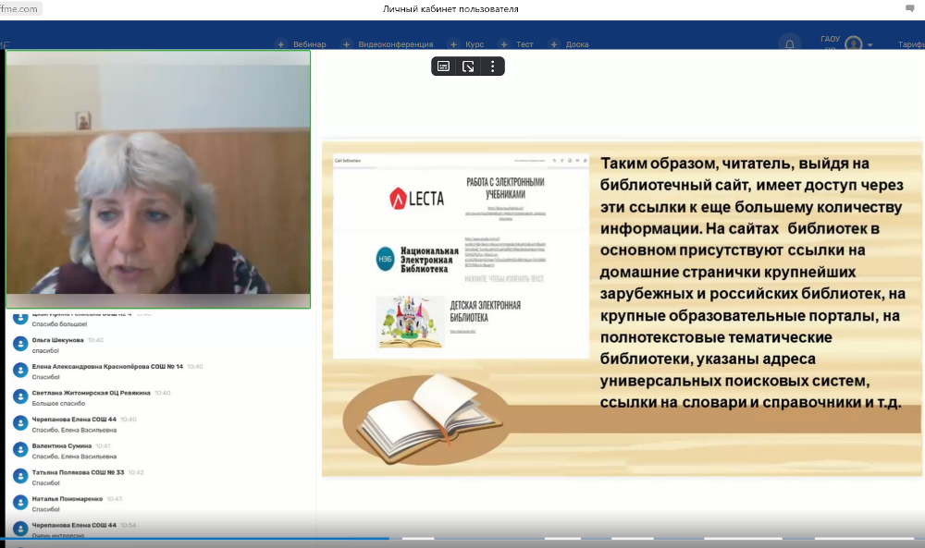Viewport: 925px width, 548px height.
Task: Click the 10:42 timestamp in chat
Action: [x=136, y=472]
